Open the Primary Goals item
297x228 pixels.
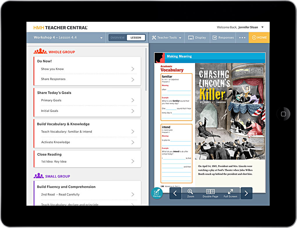point(87,100)
